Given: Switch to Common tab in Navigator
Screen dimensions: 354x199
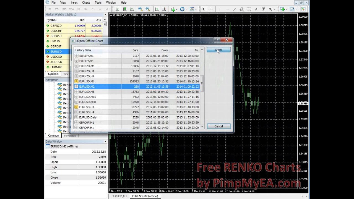Looking at the screenshot, I should click(x=53, y=136).
